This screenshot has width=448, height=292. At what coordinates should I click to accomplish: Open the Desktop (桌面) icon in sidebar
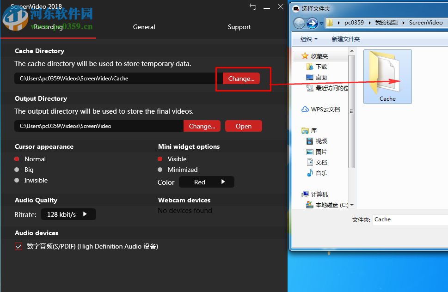pyautogui.click(x=309, y=77)
